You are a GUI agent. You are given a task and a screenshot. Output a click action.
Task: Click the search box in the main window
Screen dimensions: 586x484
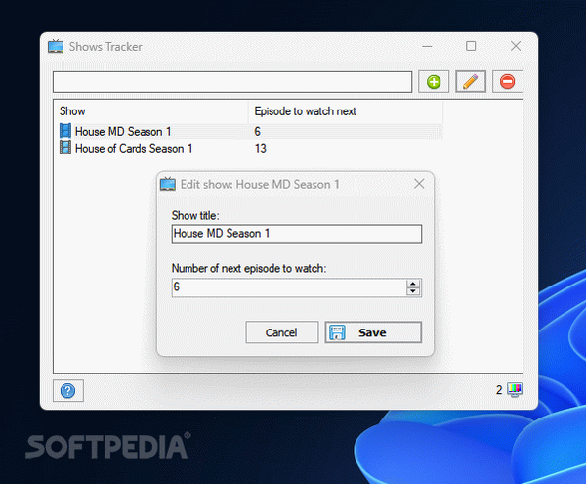(232, 82)
